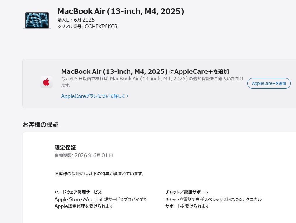Click the 購入日: 6月 2025 purchase date text
Viewport: 296px width, 223px height.
[x=76, y=20]
